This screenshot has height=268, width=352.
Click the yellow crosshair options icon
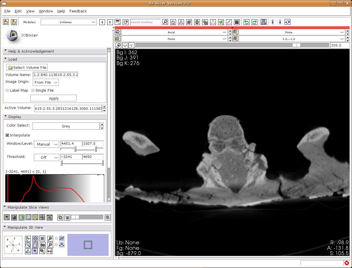(35, 217)
